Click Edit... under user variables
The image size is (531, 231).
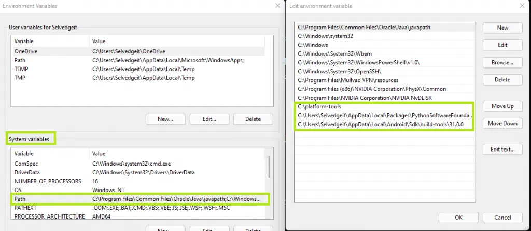tap(209, 119)
